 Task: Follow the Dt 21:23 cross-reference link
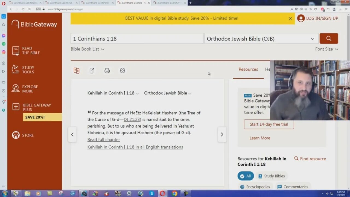click(x=132, y=120)
